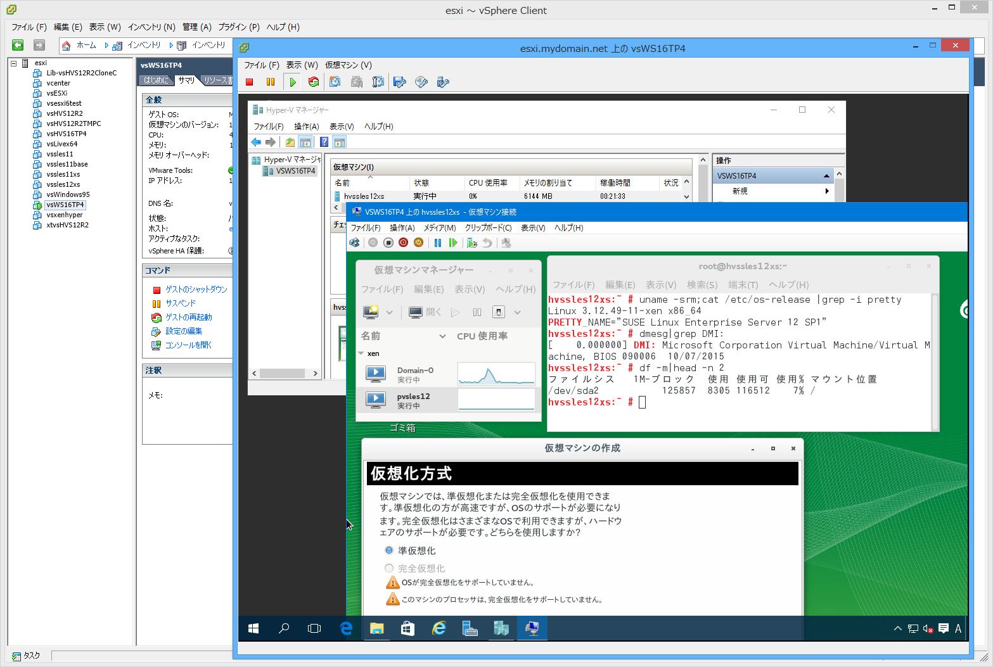
Task: Take a snapshot using the console toolbar icon
Action: click(335, 82)
